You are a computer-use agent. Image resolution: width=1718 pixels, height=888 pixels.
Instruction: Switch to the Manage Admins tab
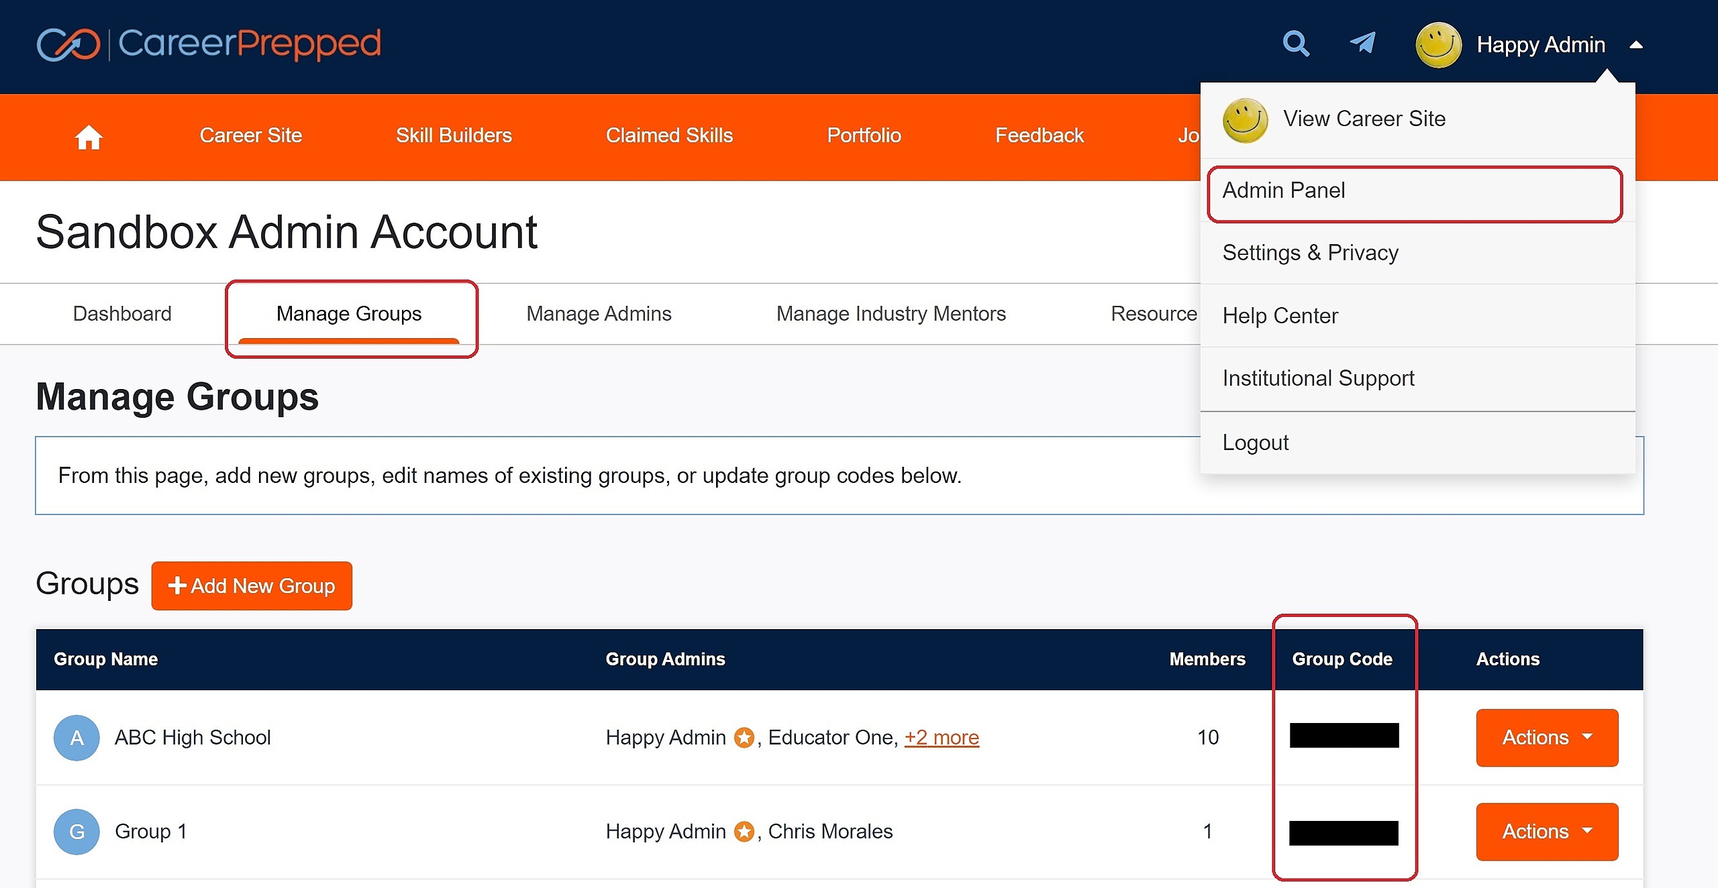pyautogui.click(x=599, y=313)
